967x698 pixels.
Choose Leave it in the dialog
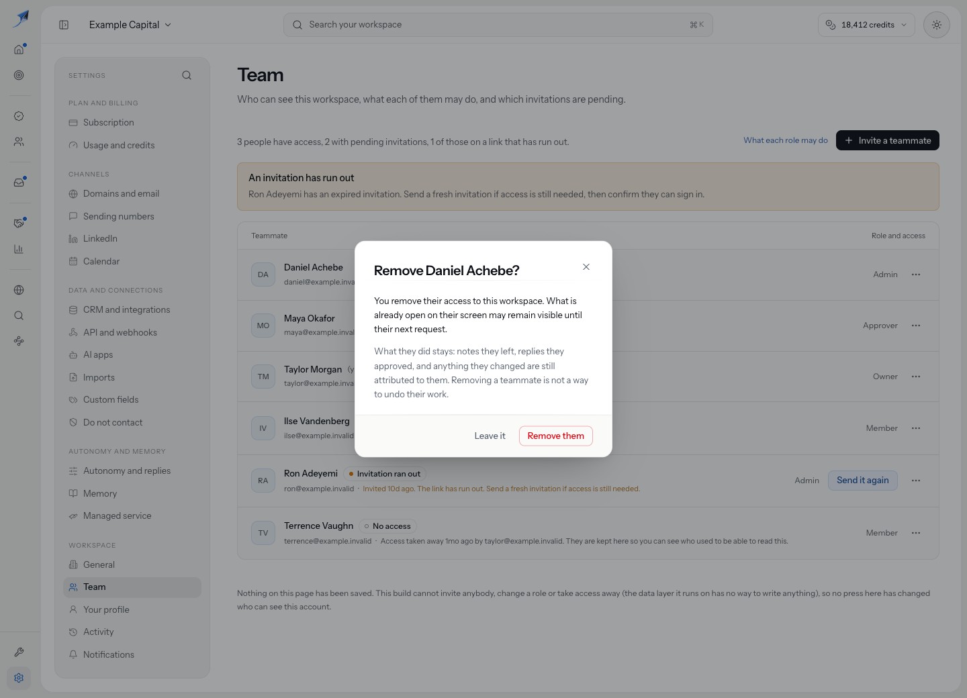pyautogui.click(x=490, y=436)
